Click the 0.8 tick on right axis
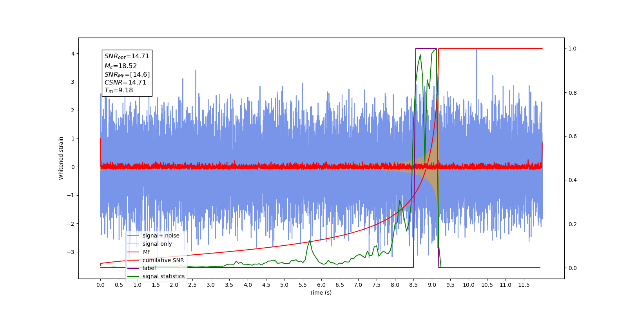627x313 pixels. [573, 93]
